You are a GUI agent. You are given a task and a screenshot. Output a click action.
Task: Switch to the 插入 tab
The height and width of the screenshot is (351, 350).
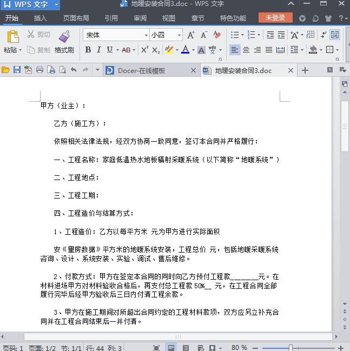click(x=41, y=18)
